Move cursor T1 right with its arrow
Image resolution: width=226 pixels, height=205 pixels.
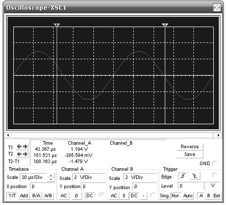(x=25, y=147)
